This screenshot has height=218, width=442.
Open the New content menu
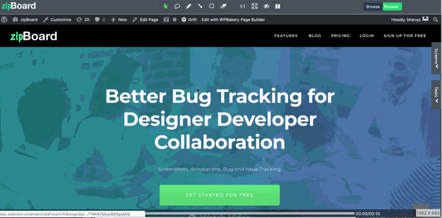(119, 20)
